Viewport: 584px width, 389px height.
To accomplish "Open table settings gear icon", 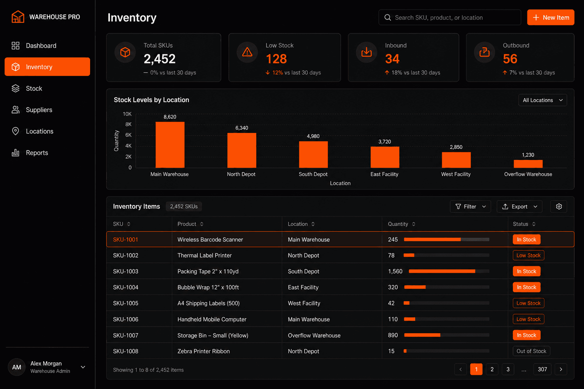I will (559, 207).
